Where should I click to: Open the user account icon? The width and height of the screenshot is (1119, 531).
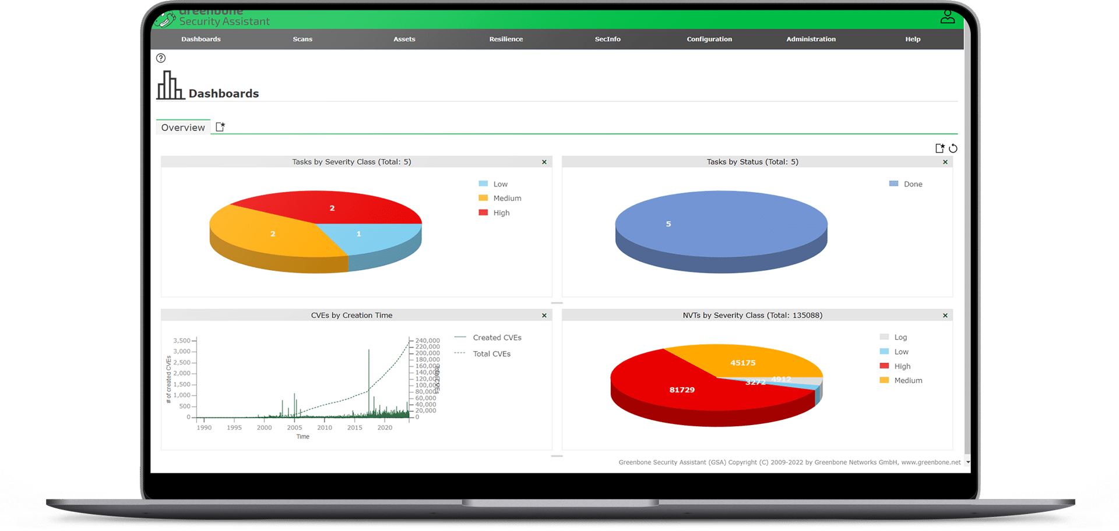click(947, 17)
